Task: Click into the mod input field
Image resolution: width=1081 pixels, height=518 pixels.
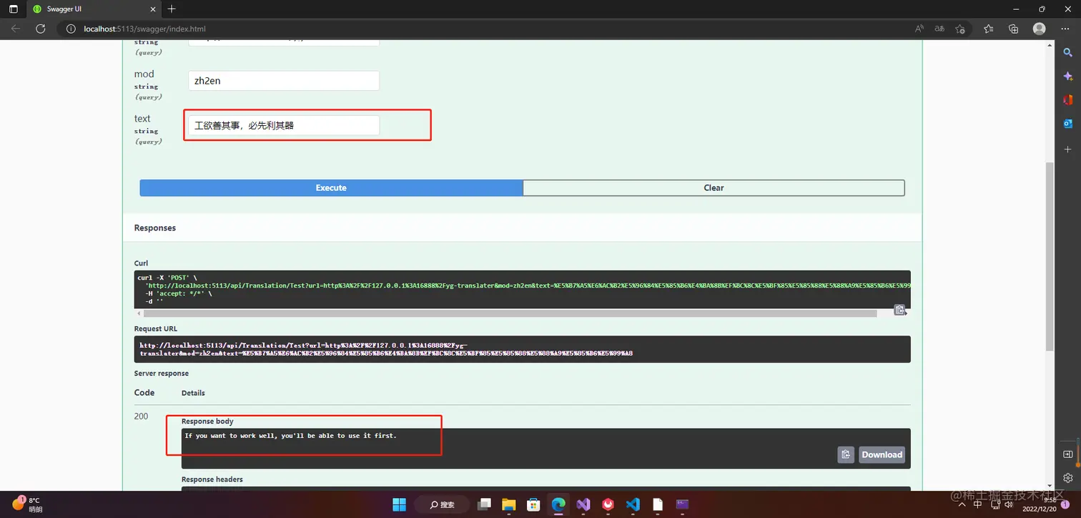Action: click(284, 81)
